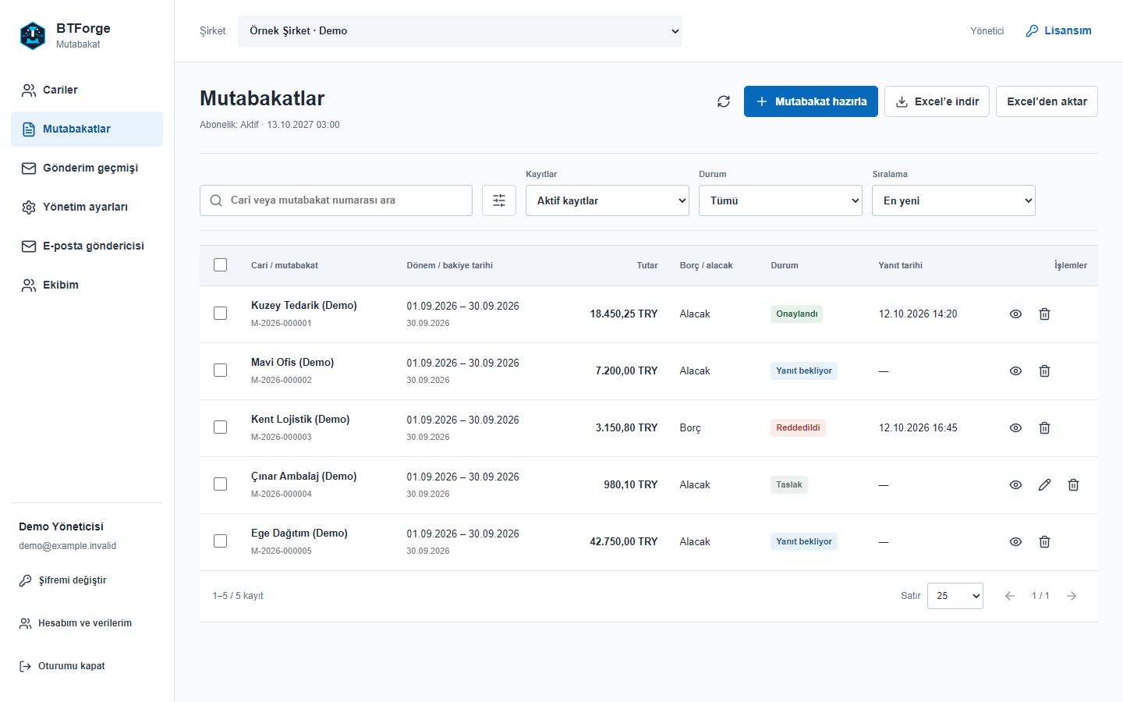Delete Mavi Ofis record trash icon
This screenshot has height=702, width=1123.
(1044, 370)
